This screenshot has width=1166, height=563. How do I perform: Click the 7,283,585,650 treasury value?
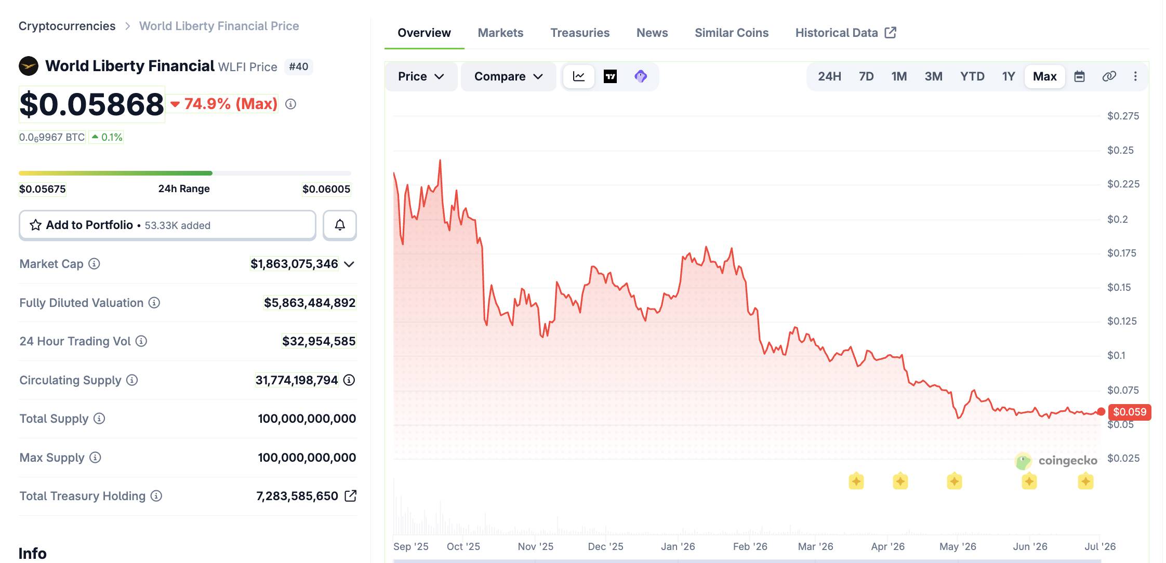[x=297, y=496]
